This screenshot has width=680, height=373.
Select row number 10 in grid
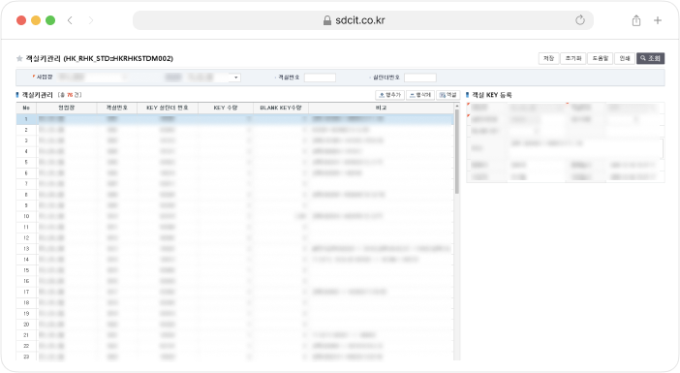pyautogui.click(x=234, y=216)
